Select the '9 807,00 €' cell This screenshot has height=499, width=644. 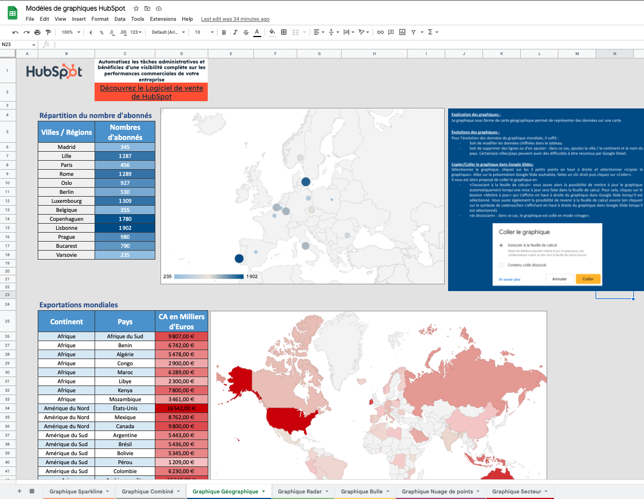click(181, 336)
